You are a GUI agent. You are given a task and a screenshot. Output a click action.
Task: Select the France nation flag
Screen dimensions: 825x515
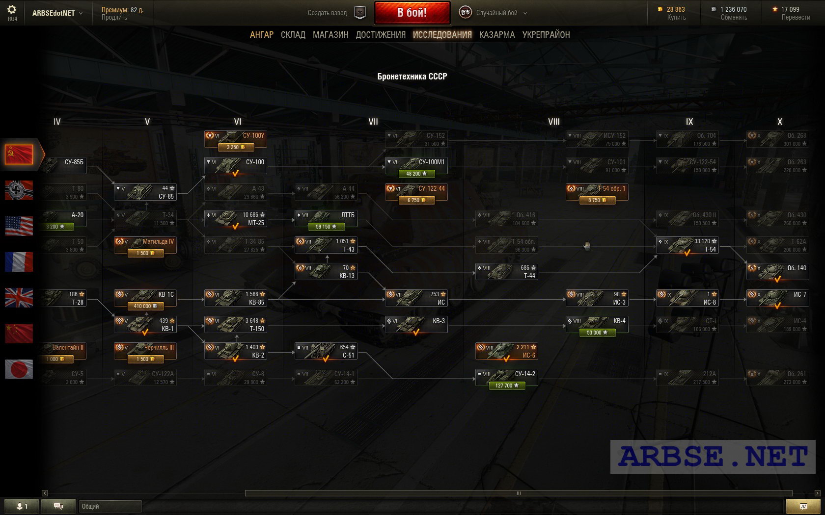19,262
